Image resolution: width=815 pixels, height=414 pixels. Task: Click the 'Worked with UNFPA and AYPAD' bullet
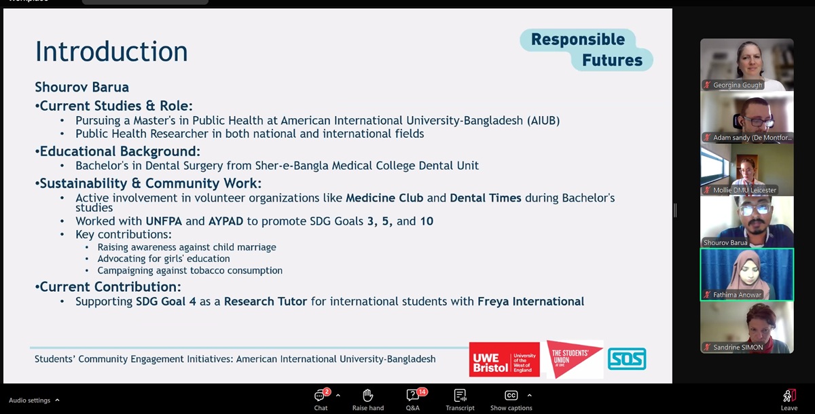[254, 221]
